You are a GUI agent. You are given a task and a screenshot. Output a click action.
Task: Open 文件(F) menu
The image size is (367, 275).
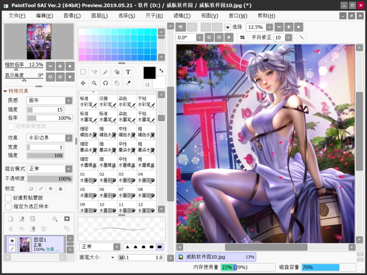[17, 16]
